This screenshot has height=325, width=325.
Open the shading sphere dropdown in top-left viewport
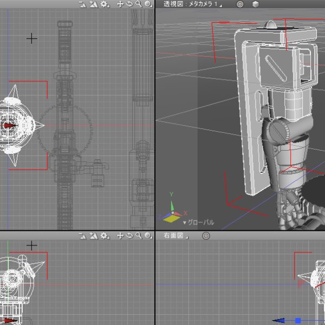coord(148,4)
